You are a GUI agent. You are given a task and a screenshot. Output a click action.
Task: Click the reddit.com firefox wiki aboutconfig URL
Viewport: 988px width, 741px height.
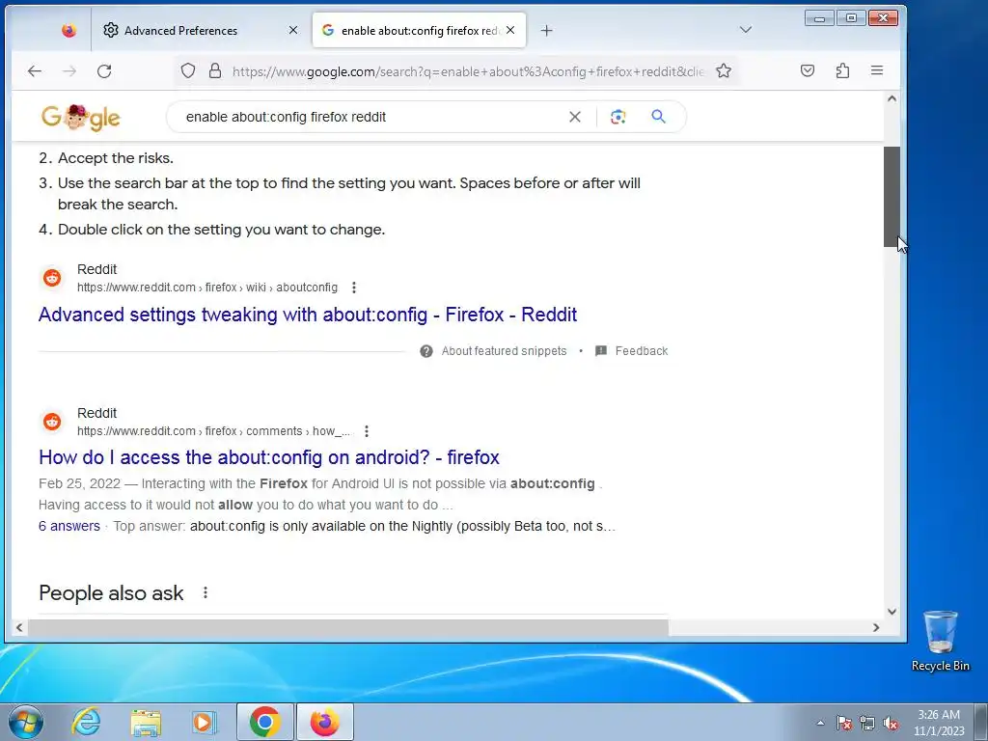pos(207,288)
